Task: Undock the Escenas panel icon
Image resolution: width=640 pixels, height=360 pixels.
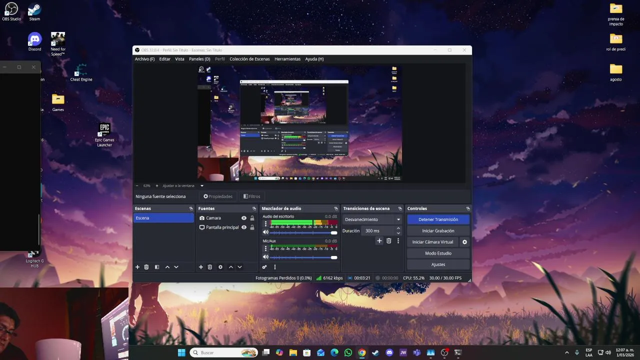Action: click(x=191, y=208)
